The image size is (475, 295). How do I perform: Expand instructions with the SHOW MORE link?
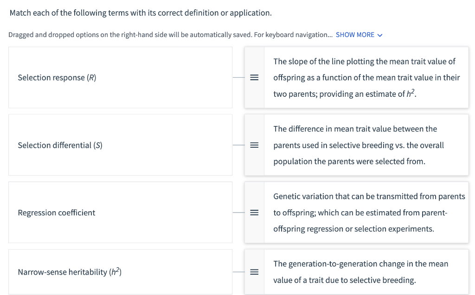[x=355, y=35]
